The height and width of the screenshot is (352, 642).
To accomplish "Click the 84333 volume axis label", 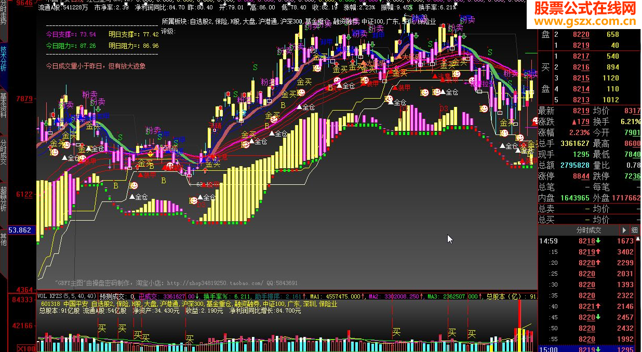I will pyautogui.click(x=22, y=299).
